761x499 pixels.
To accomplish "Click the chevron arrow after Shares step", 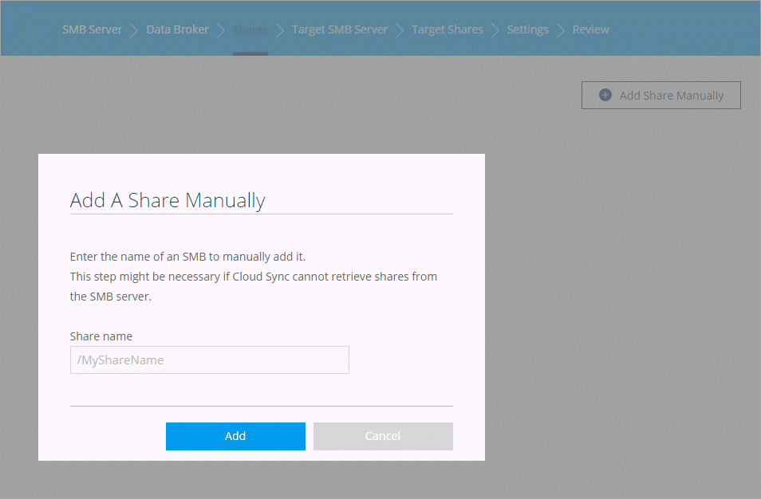I will (280, 30).
